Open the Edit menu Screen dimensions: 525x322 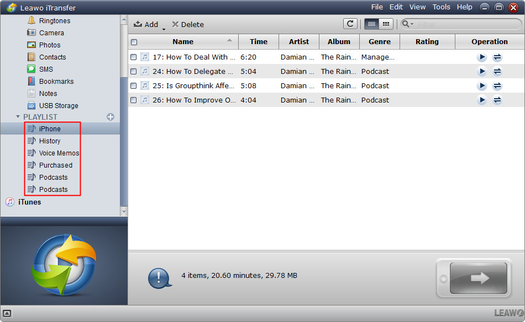[396, 7]
